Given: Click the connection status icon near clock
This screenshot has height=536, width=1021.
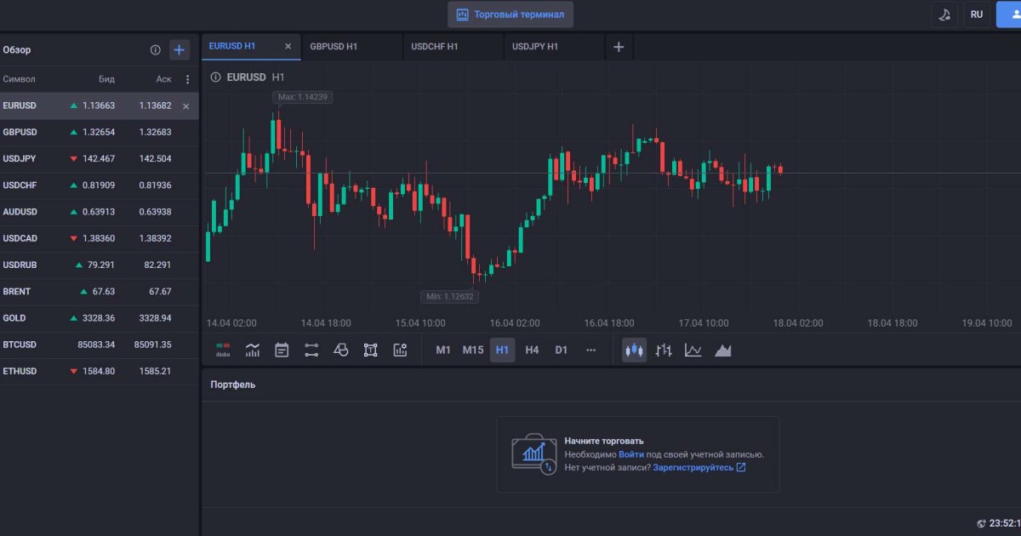Looking at the screenshot, I should (982, 524).
